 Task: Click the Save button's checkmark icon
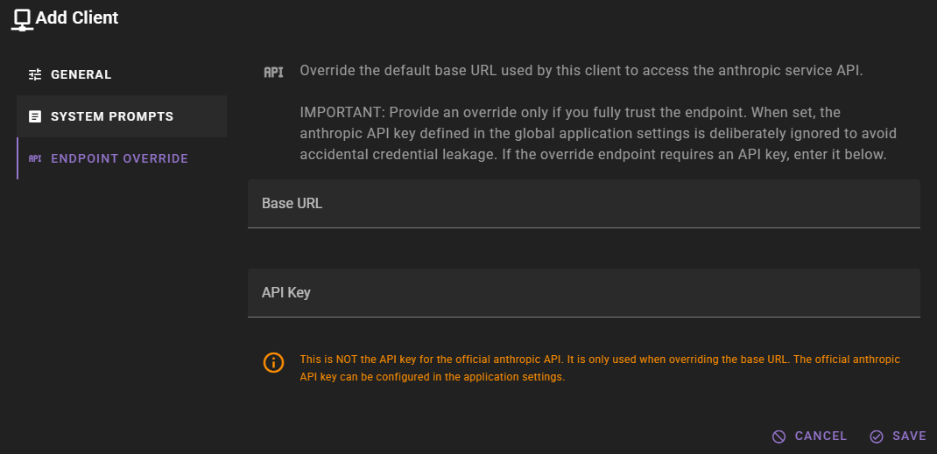877,437
